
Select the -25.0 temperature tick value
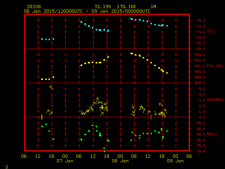pyautogui.click(x=200, y=43)
